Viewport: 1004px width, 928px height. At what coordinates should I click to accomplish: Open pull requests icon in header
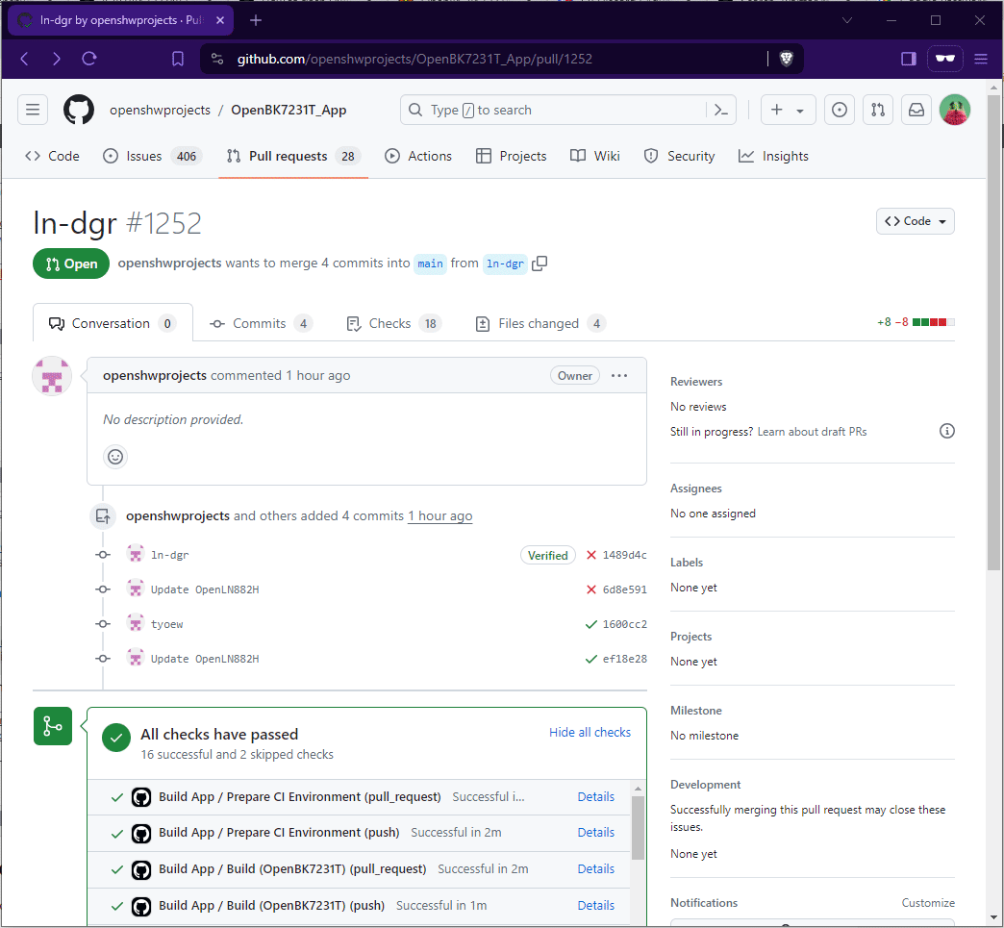(x=878, y=111)
